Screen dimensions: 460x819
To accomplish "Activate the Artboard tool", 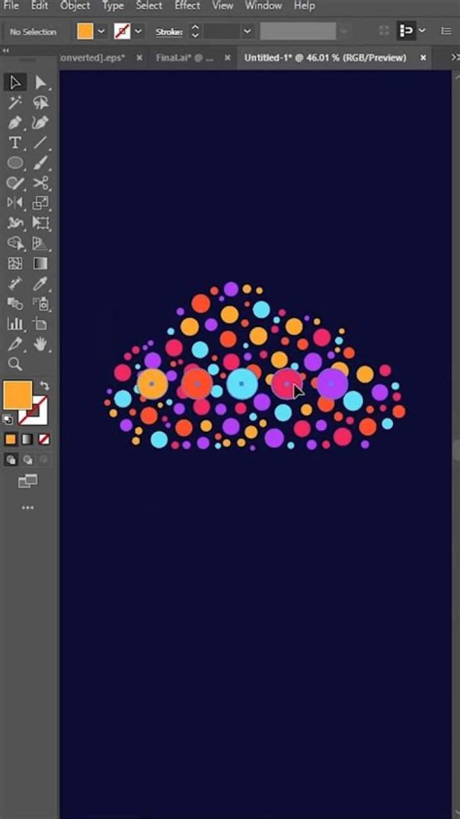I will [x=41, y=324].
